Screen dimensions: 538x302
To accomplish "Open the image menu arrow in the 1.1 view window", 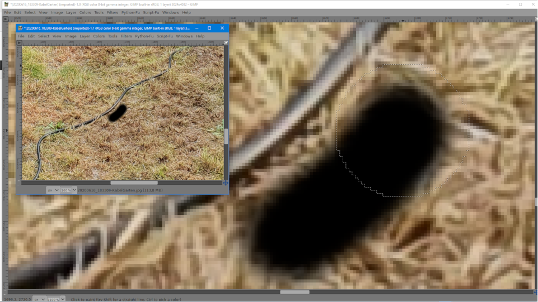I will (x=19, y=43).
